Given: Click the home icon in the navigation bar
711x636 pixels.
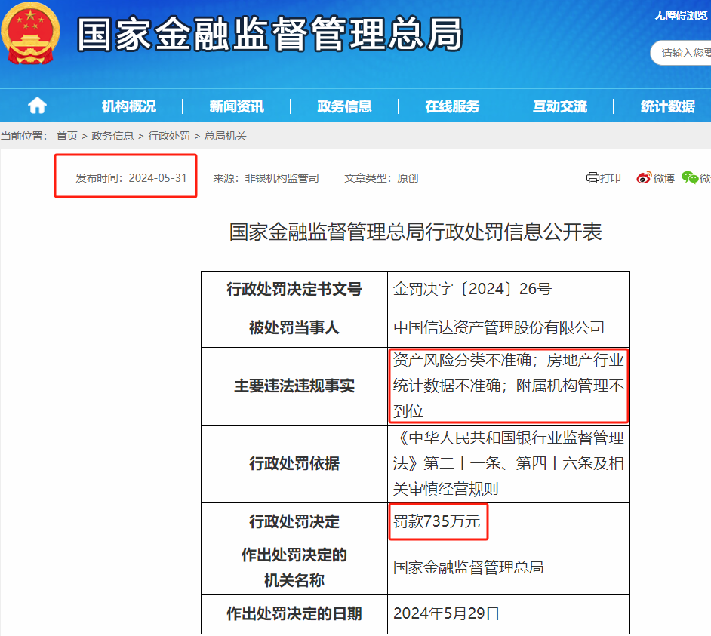Looking at the screenshot, I should 35,106.
